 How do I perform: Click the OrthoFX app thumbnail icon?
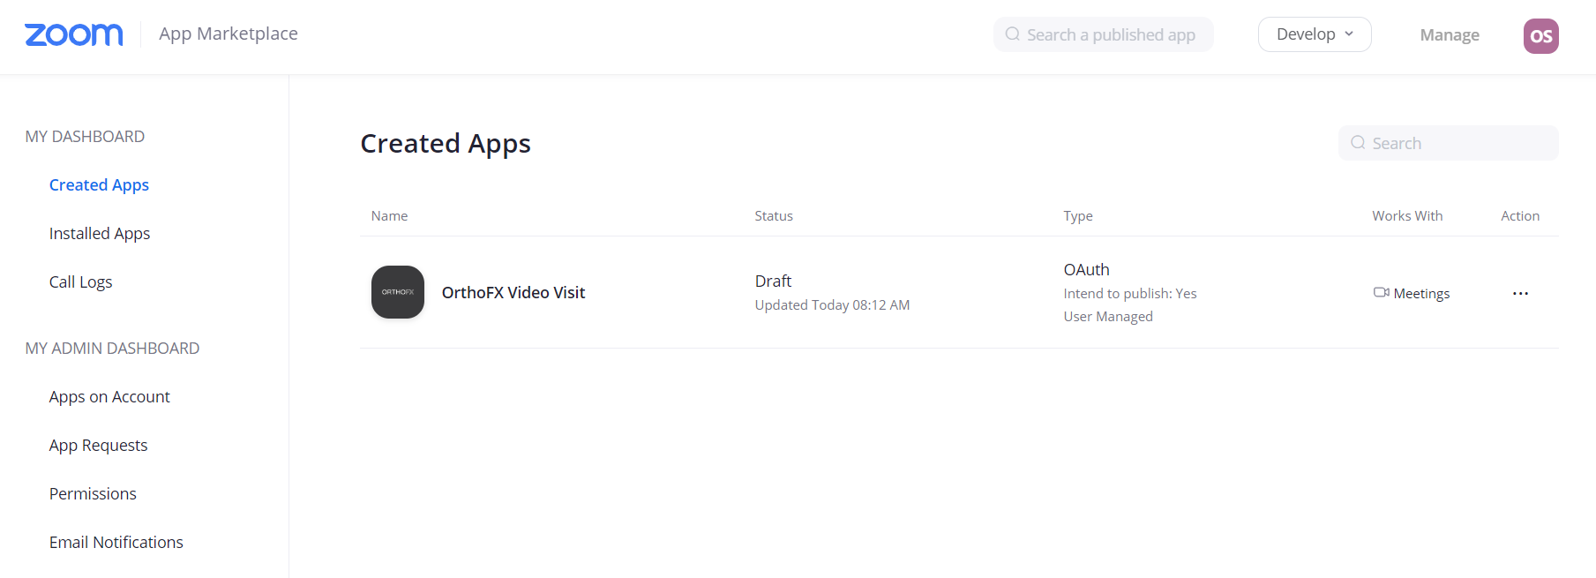(398, 292)
